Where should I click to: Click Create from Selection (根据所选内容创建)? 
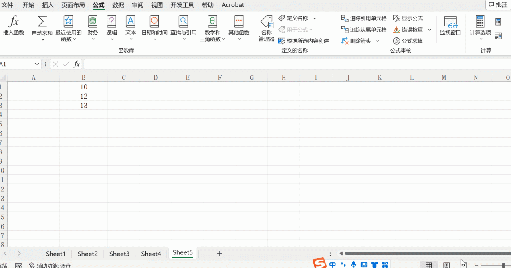(303, 41)
